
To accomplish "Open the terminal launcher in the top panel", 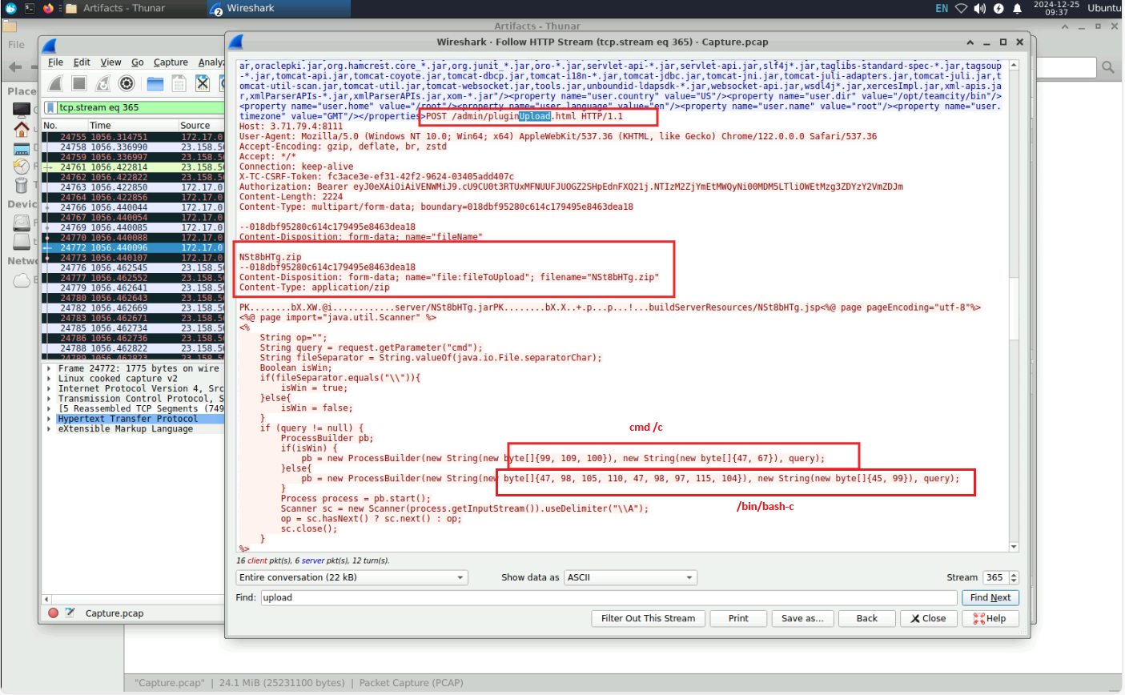I will point(30,8).
